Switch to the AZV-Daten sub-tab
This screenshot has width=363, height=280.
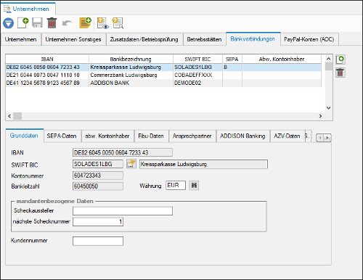pyautogui.click(x=287, y=136)
